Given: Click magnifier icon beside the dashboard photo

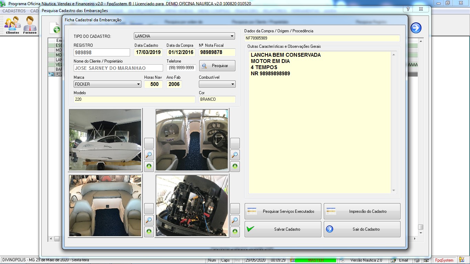Looking at the screenshot, I should [235, 155].
